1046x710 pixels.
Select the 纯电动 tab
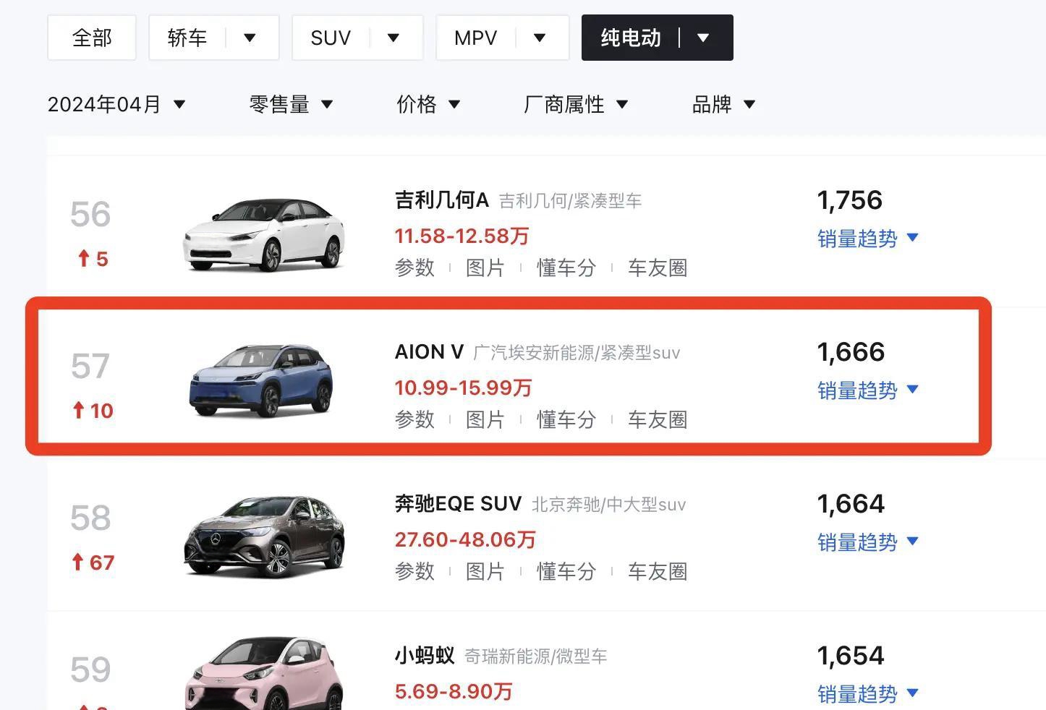(x=631, y=38)
